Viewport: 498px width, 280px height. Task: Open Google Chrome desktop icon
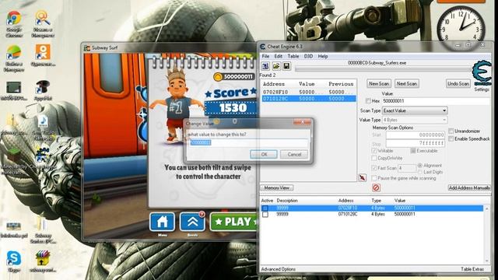13,24
